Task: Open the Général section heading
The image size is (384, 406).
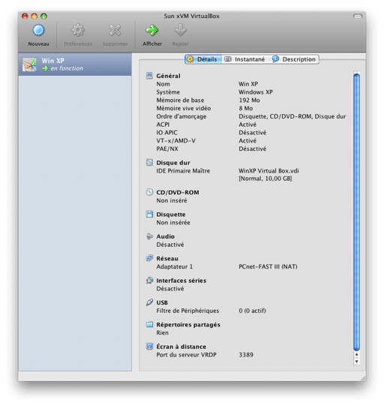Action: coord(168,76)
